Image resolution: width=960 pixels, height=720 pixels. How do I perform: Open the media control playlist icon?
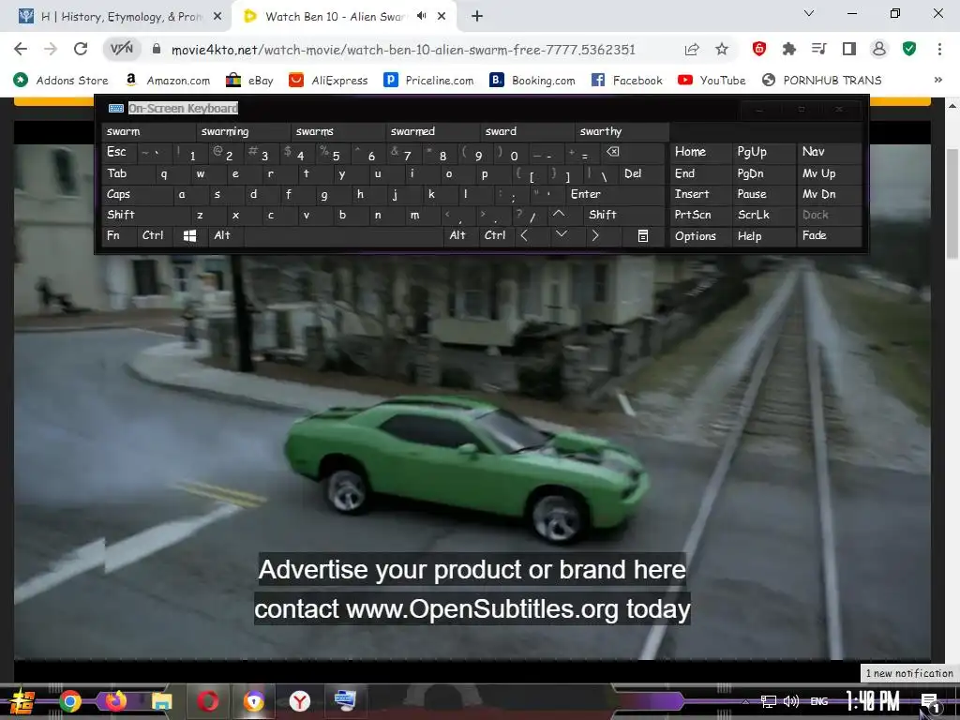tap(819, 49)
